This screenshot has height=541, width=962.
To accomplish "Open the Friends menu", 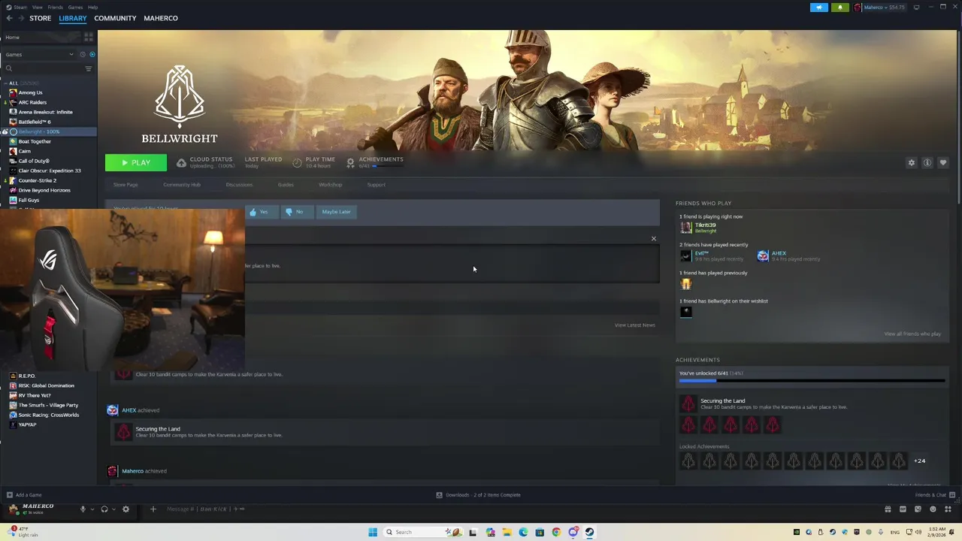I will tap(56, 7).
